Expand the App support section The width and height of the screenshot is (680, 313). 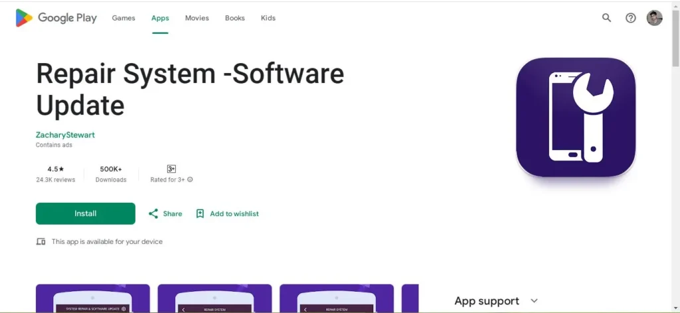pyautogui.click(x=535, y=300)
